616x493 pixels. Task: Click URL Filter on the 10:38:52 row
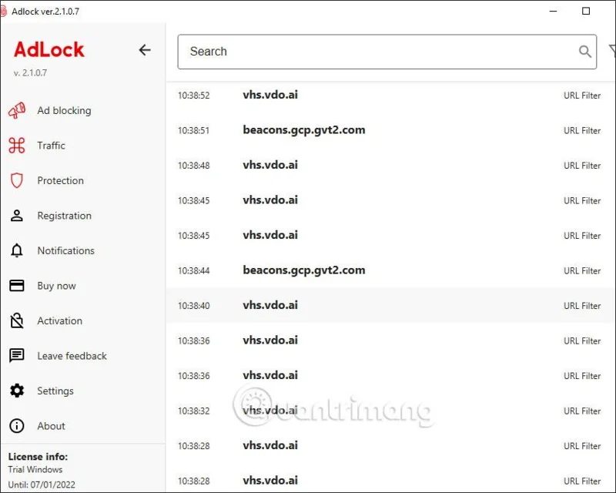[582, 96]
